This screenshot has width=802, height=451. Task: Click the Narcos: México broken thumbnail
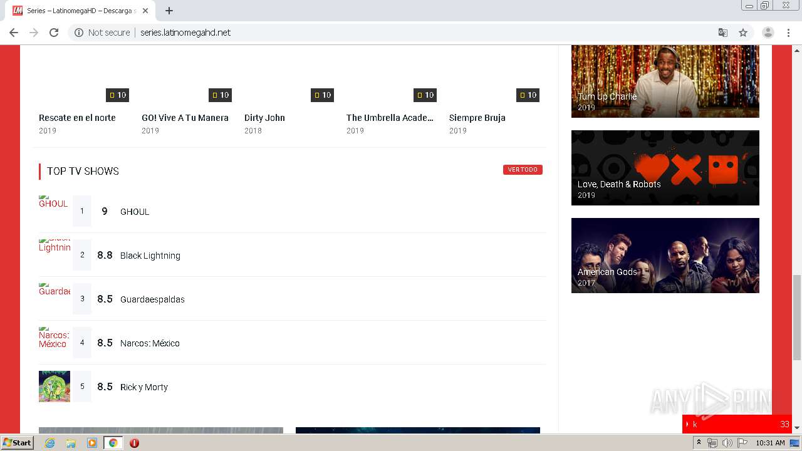(x=54, y=338)
